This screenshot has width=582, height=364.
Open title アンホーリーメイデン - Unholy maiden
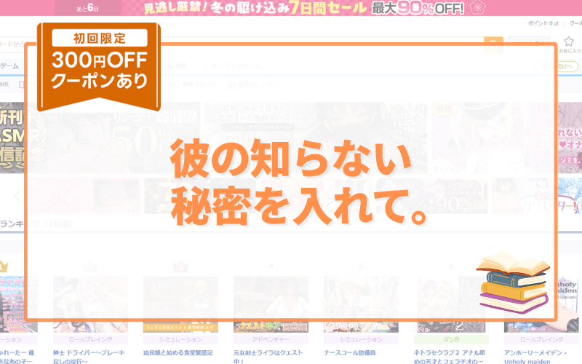(x=535, y=357)
